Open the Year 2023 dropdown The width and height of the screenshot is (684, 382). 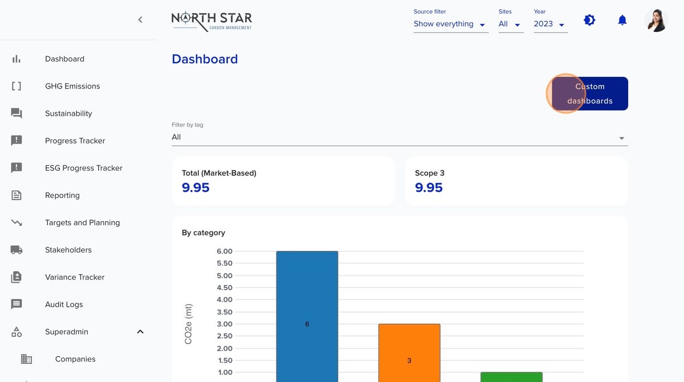551,24
